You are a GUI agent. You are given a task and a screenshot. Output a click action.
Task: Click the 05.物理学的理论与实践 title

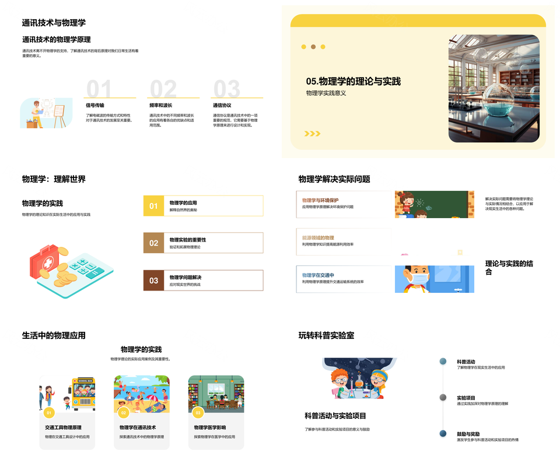pos(353,82)
